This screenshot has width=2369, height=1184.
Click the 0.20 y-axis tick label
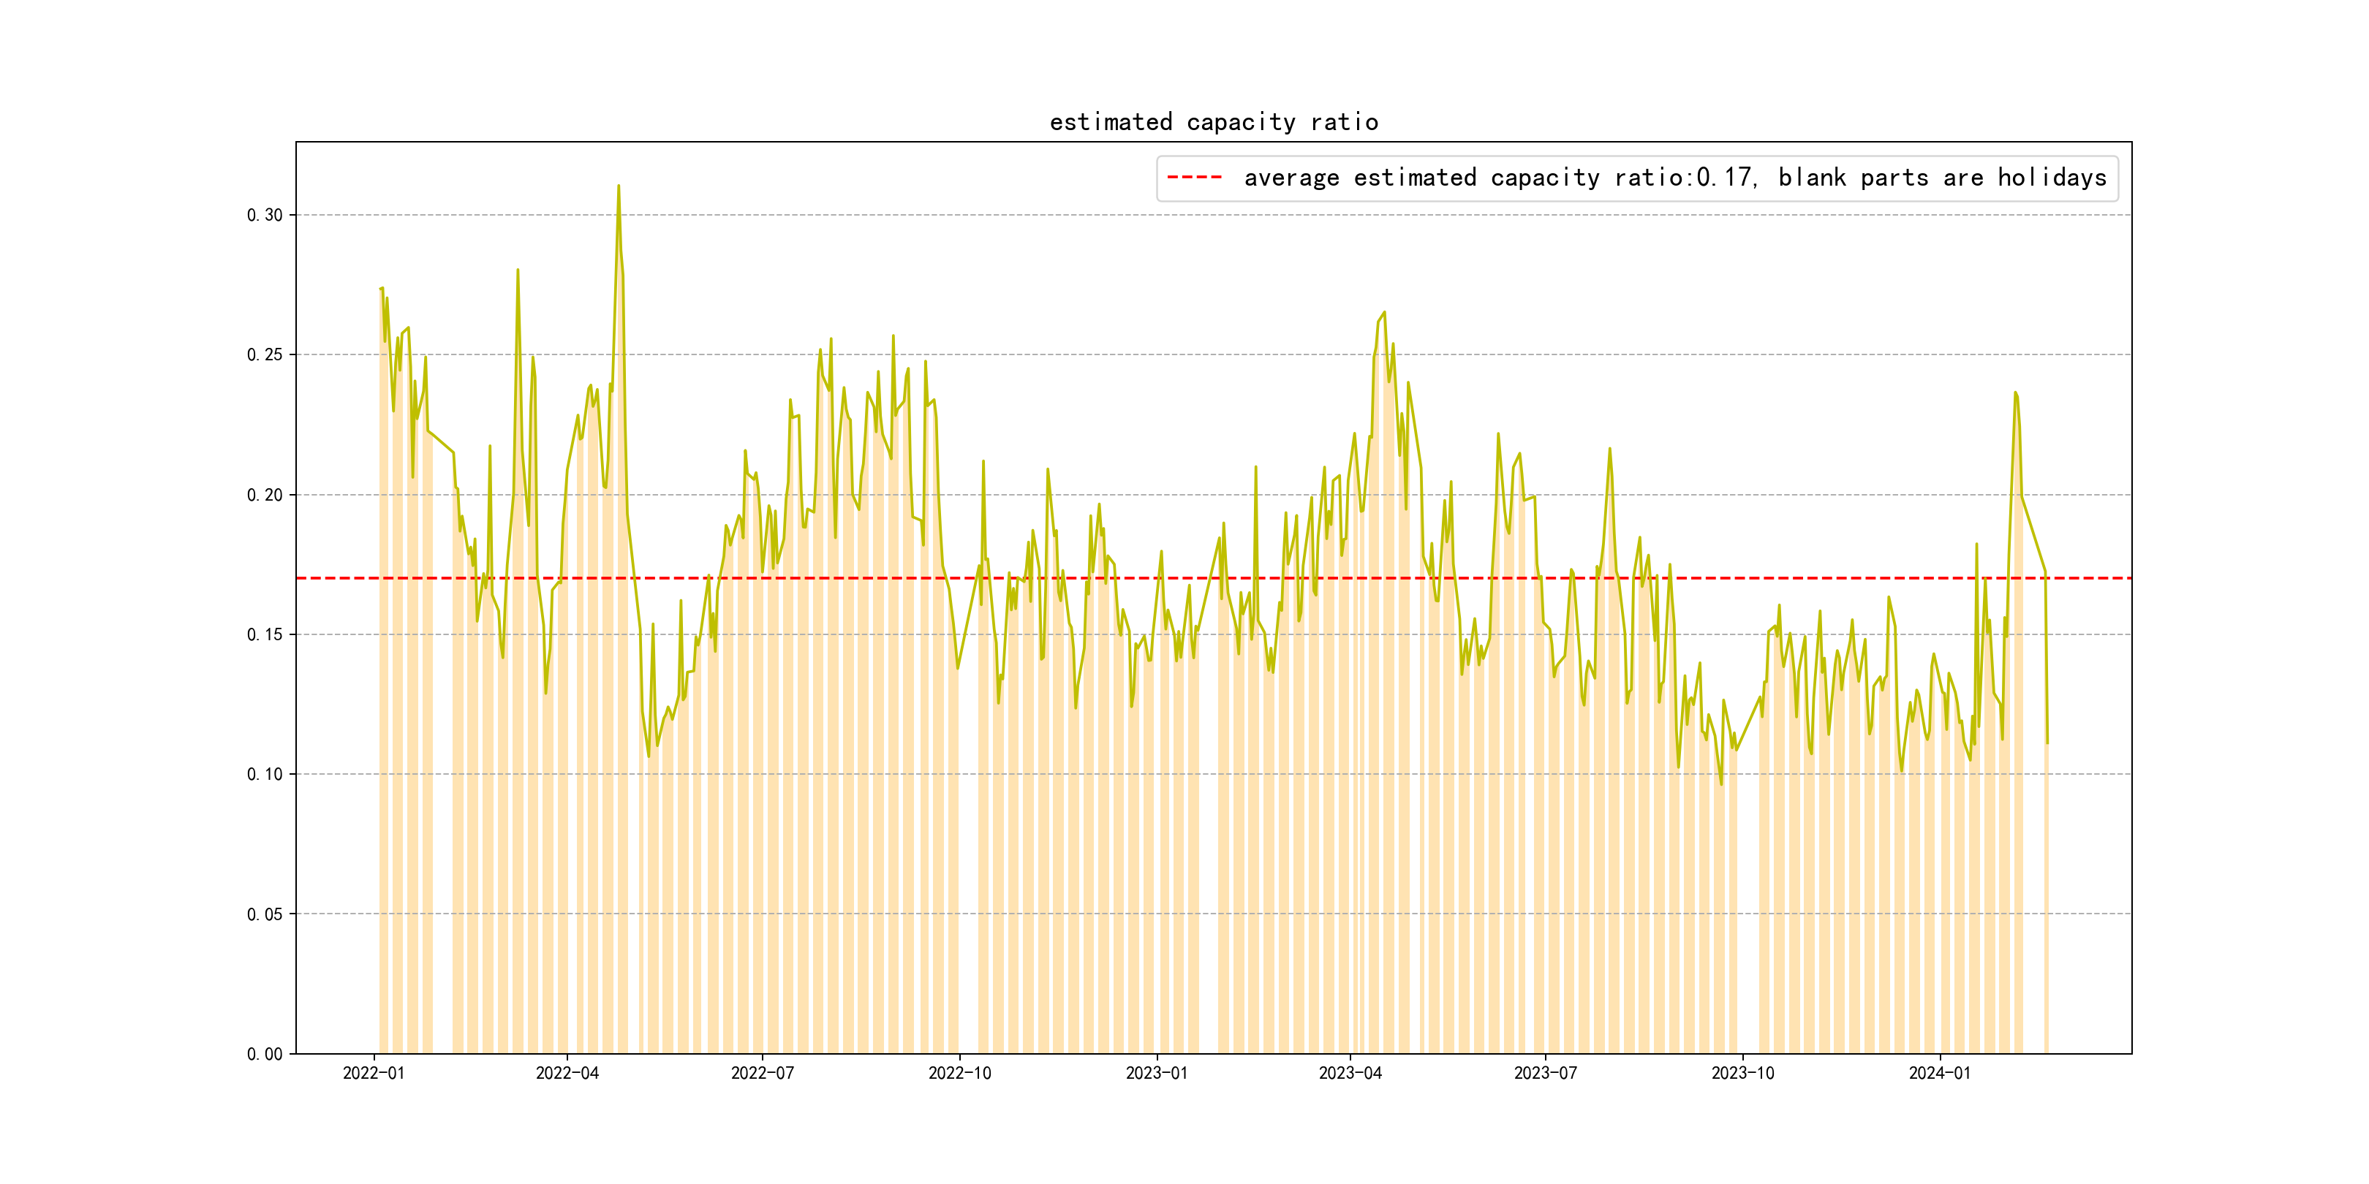tap(265, 495)
